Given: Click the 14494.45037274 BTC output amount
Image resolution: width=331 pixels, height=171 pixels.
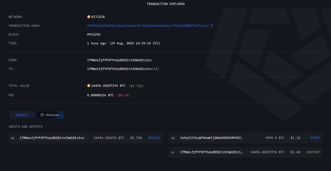Looking at the screenshot, I should 267,152.
